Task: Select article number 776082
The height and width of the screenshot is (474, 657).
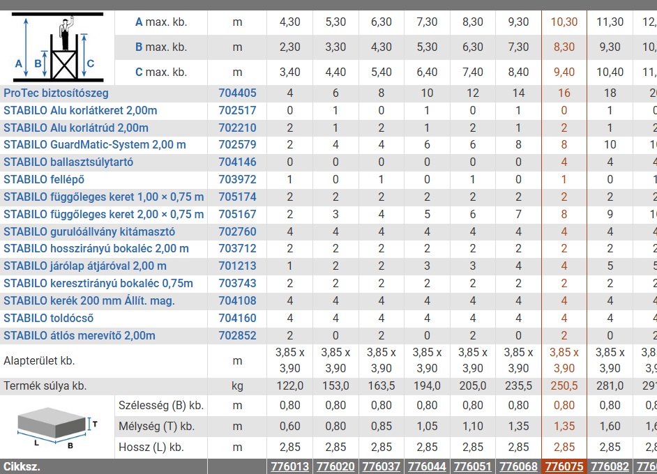Action: (610, 466)
